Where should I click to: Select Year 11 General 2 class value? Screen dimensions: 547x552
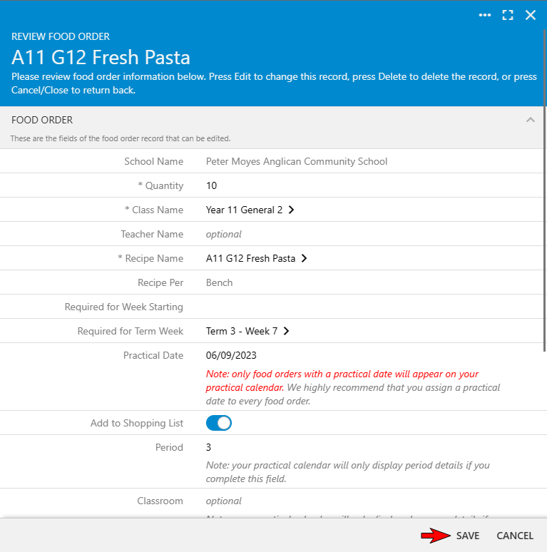tap(244, 210)
